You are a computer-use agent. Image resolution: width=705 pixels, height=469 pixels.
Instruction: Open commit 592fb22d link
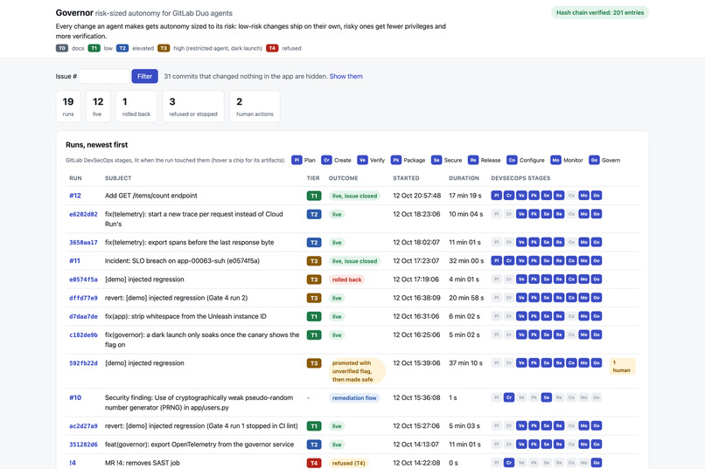83,363
